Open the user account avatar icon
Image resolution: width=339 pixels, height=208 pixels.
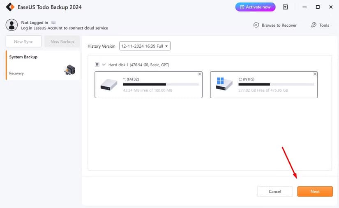tap(12, 25)
